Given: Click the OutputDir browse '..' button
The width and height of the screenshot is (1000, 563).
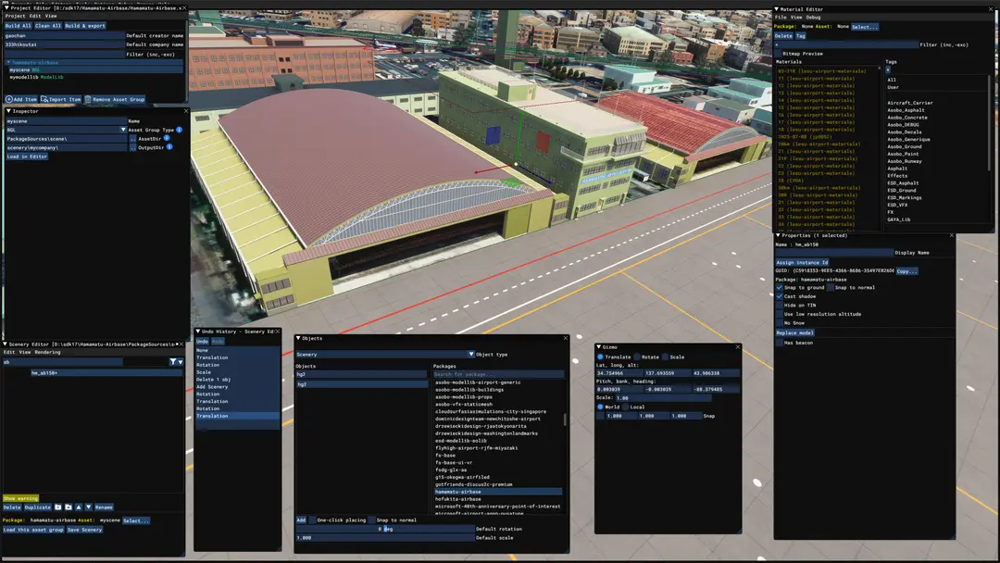Looking at the screenshot, I should pyautogui.click(x=132, y=147).
